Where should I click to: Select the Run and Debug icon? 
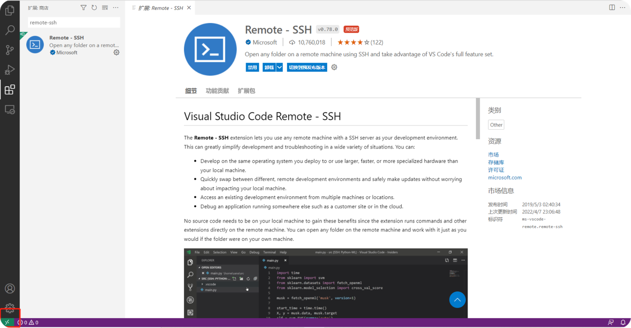9,69
